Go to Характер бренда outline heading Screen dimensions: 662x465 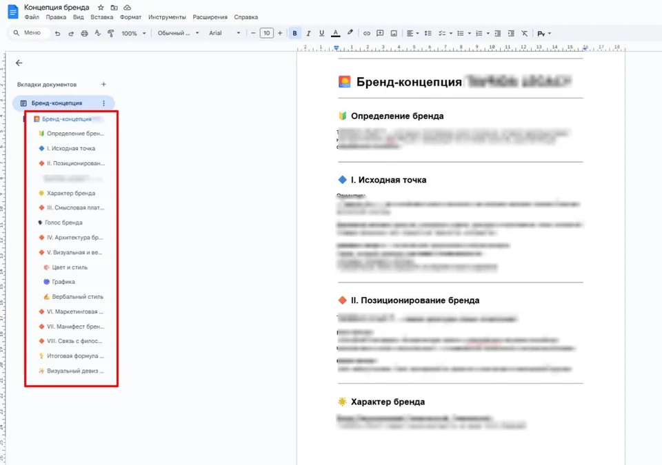pyautogui.click(x=67, y=194)
